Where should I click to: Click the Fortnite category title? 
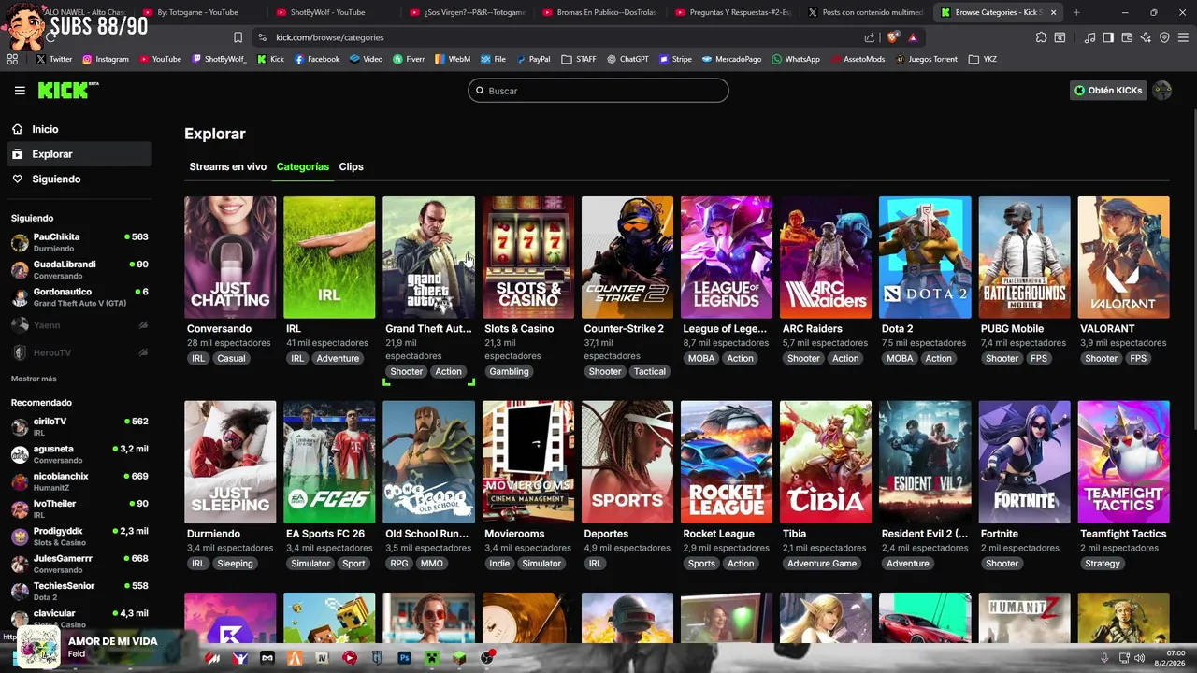(1000, 534)
